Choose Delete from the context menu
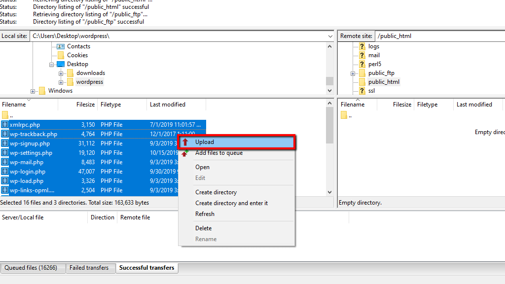Viewport: 505px width, 284px height. (x=237, y=228)
